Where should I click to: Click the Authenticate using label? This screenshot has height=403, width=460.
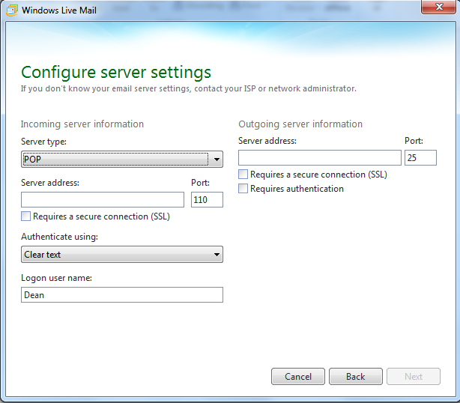click(x=59, y=237)
